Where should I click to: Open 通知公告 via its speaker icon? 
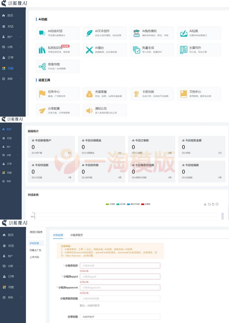click(90, 111)
